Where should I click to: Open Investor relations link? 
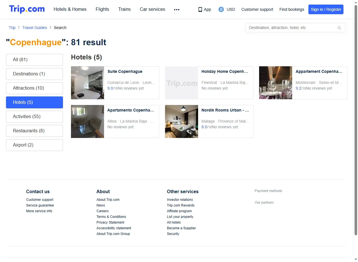(x=180, y=200)
